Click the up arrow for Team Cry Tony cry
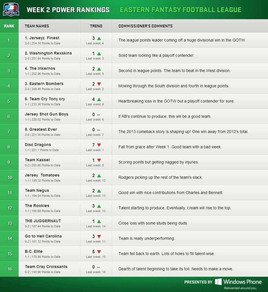 99,99
